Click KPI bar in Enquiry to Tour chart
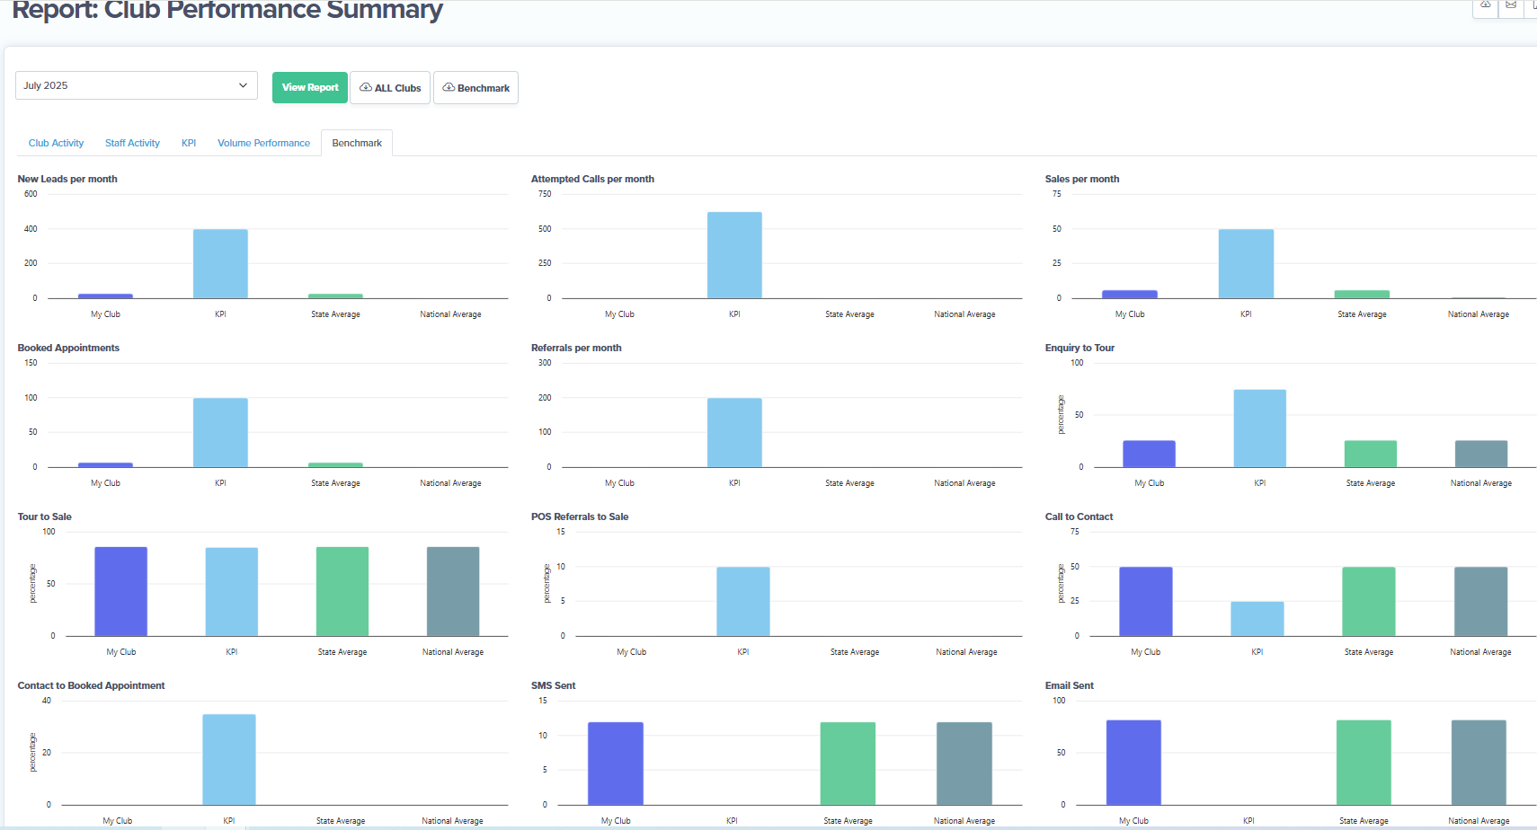The height and width of the screenshot is (830, 1537). (1260, 428)
